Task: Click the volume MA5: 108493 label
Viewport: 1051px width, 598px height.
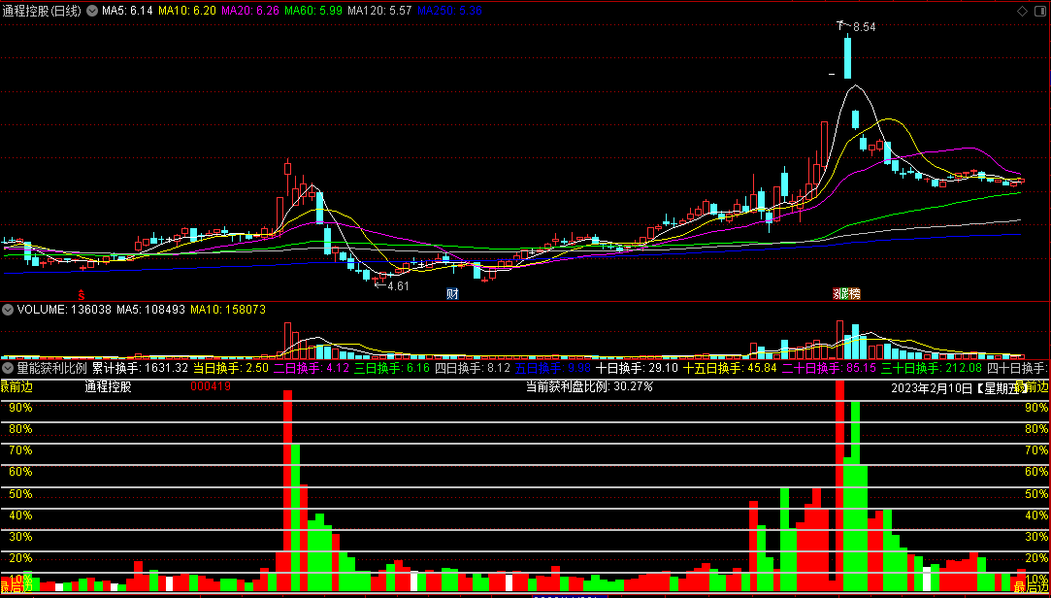Action: pyautogui.click(x=150, y=310)
